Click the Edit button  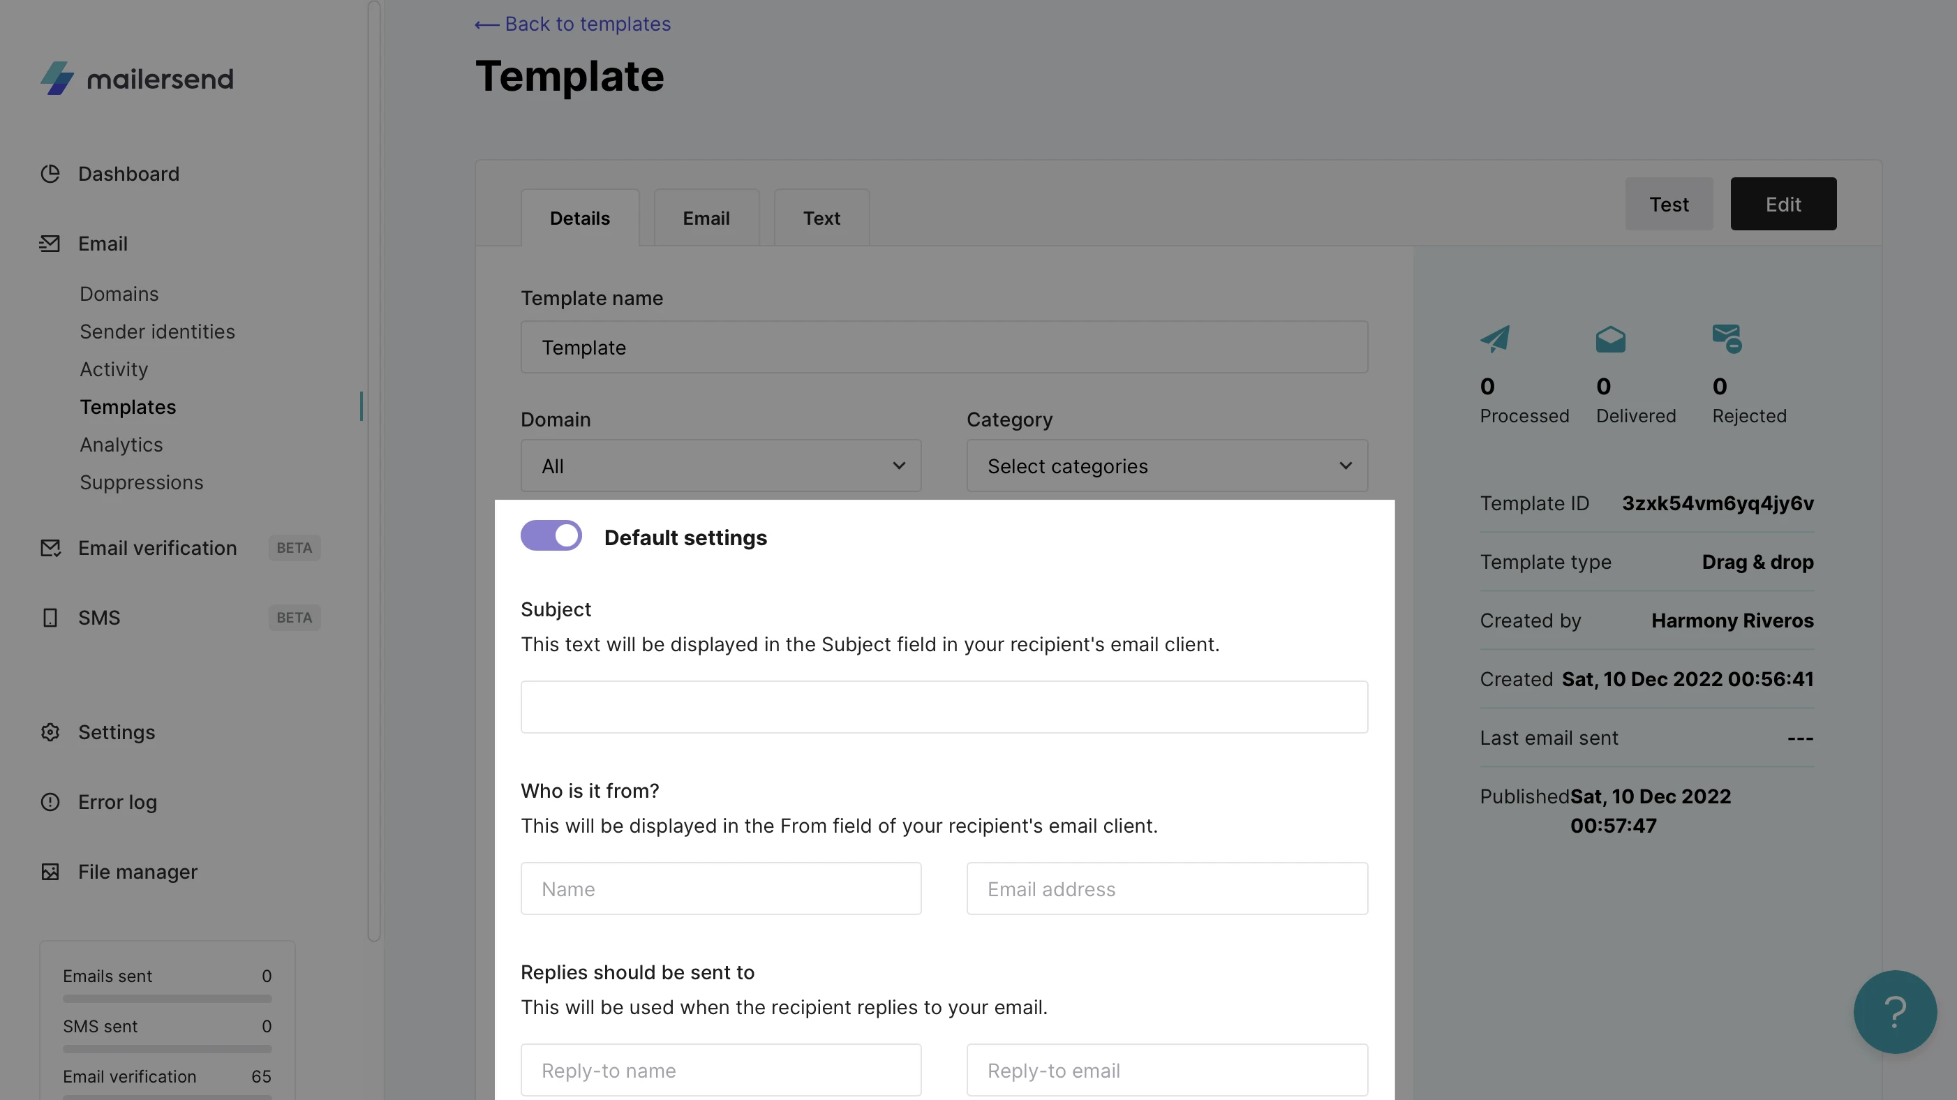point(1783,205)
